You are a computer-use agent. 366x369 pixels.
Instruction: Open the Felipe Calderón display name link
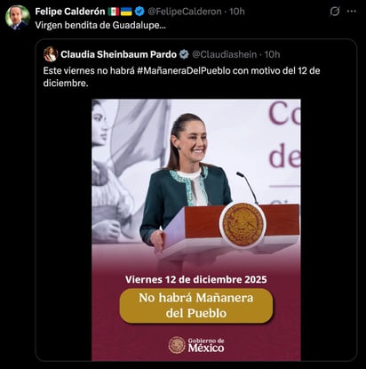point(70,12)
